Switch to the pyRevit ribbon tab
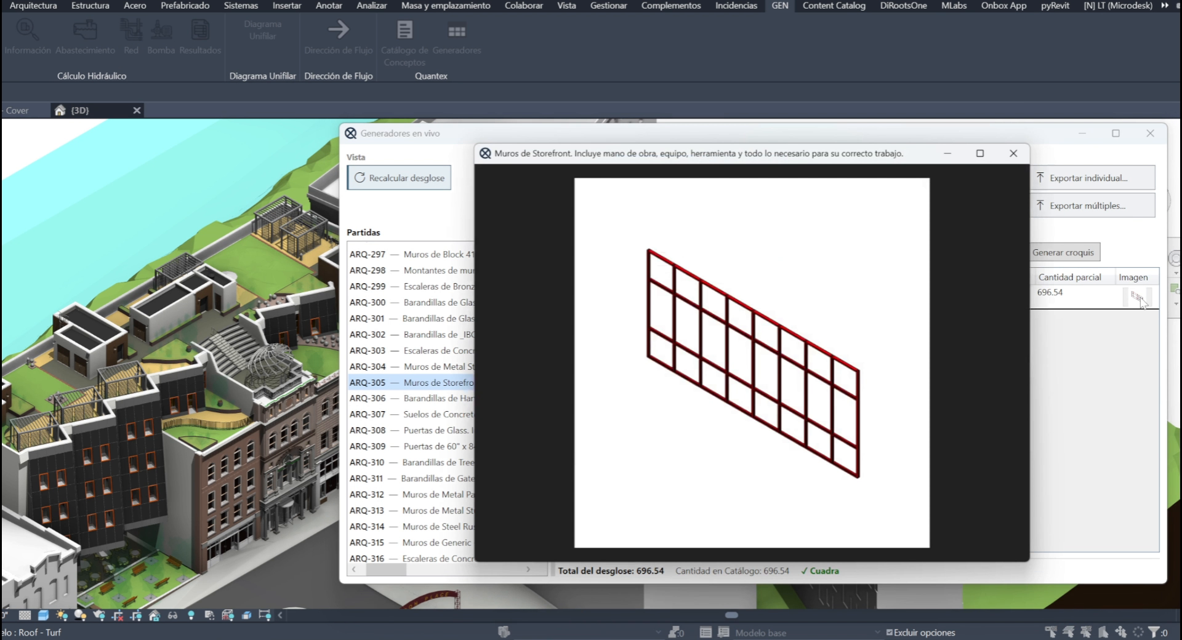Screen dimensions: 1182x640 [x=1055, y=6]
